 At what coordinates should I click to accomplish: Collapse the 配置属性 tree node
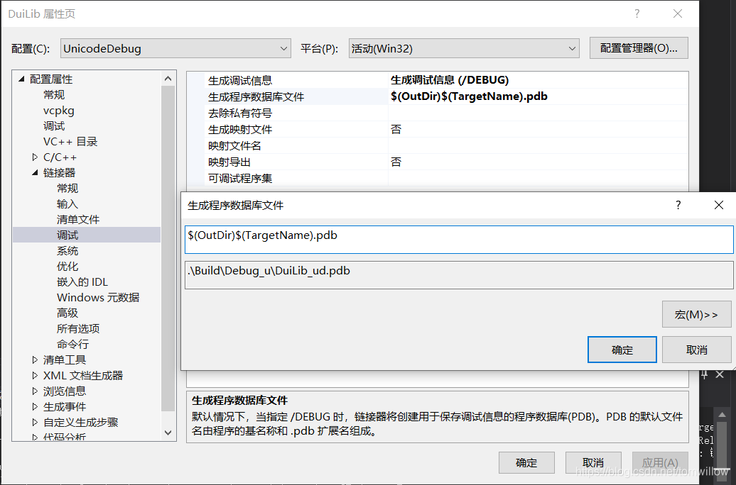(21, 79)
